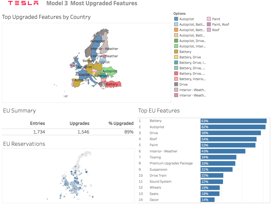Screen dimensions: 274x205
Task: Select the Paint legend color swatch
Action: pyautogui.click(x=209, y=19)
